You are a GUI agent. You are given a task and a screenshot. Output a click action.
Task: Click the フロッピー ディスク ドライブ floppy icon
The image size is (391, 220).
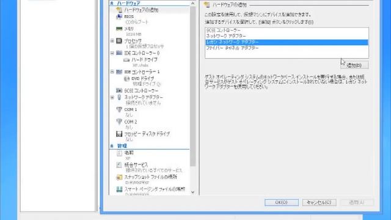[x=119, y=134]
